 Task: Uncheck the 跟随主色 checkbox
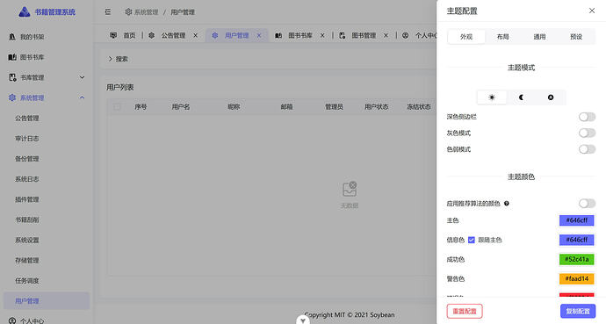click(x=471, y=240)
